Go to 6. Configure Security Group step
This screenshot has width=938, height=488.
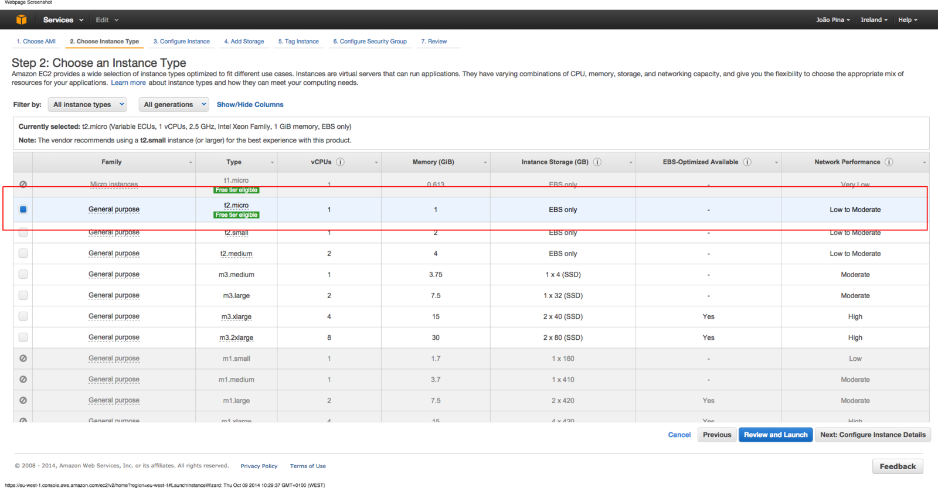[x=370, y=42]
